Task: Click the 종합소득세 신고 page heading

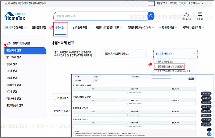Action: click(x=63, y=43)
